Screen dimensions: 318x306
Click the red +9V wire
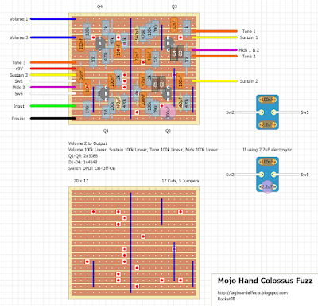[x=53, y=69]
